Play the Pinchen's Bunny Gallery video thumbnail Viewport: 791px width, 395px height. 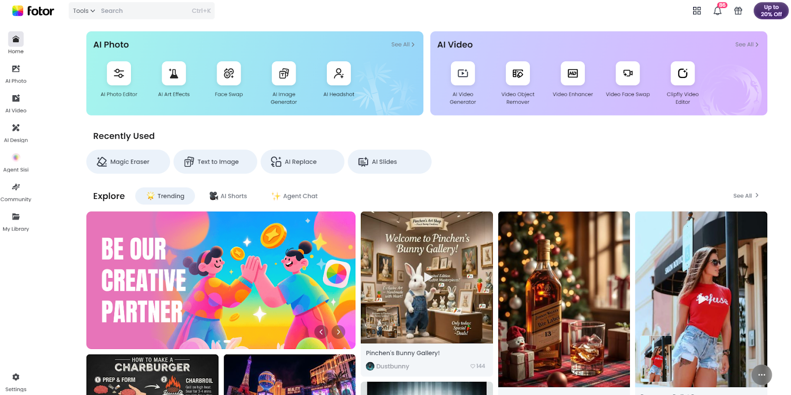click(x=427, y=277)
